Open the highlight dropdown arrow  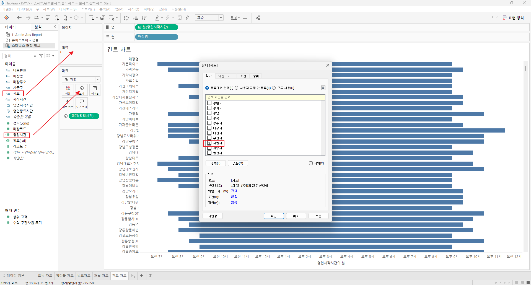162,18
